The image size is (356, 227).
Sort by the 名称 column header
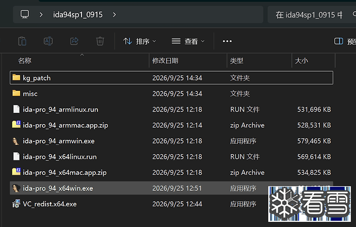25,60
